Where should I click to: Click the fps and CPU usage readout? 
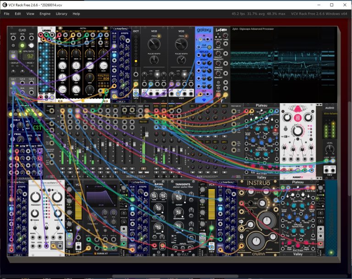tap(258, 14)
